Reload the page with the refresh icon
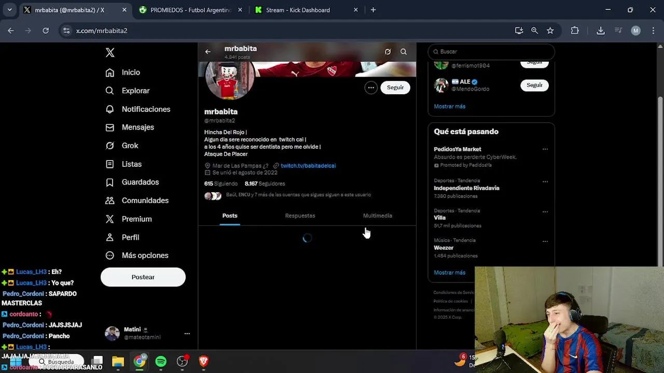This screenshot has height=373, width=664. (46, 31)
